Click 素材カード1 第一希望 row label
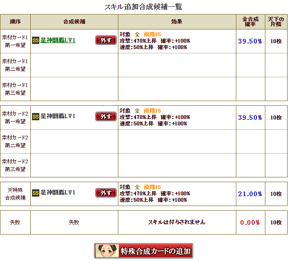The width and height of the screenshot is (288, 261). pos(15,41)
